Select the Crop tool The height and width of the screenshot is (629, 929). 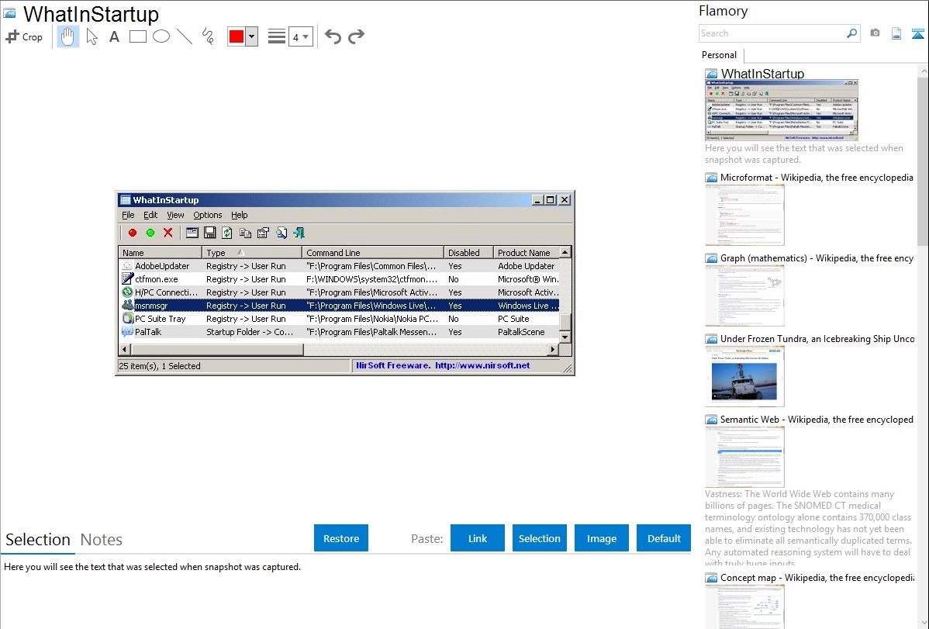pos(24,36)
